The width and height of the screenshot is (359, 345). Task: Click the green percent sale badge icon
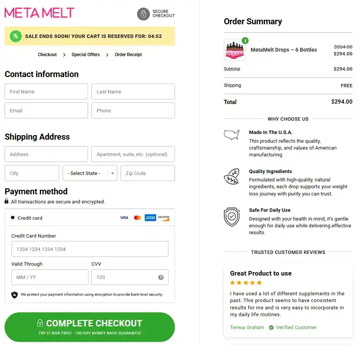click(15, 36)
